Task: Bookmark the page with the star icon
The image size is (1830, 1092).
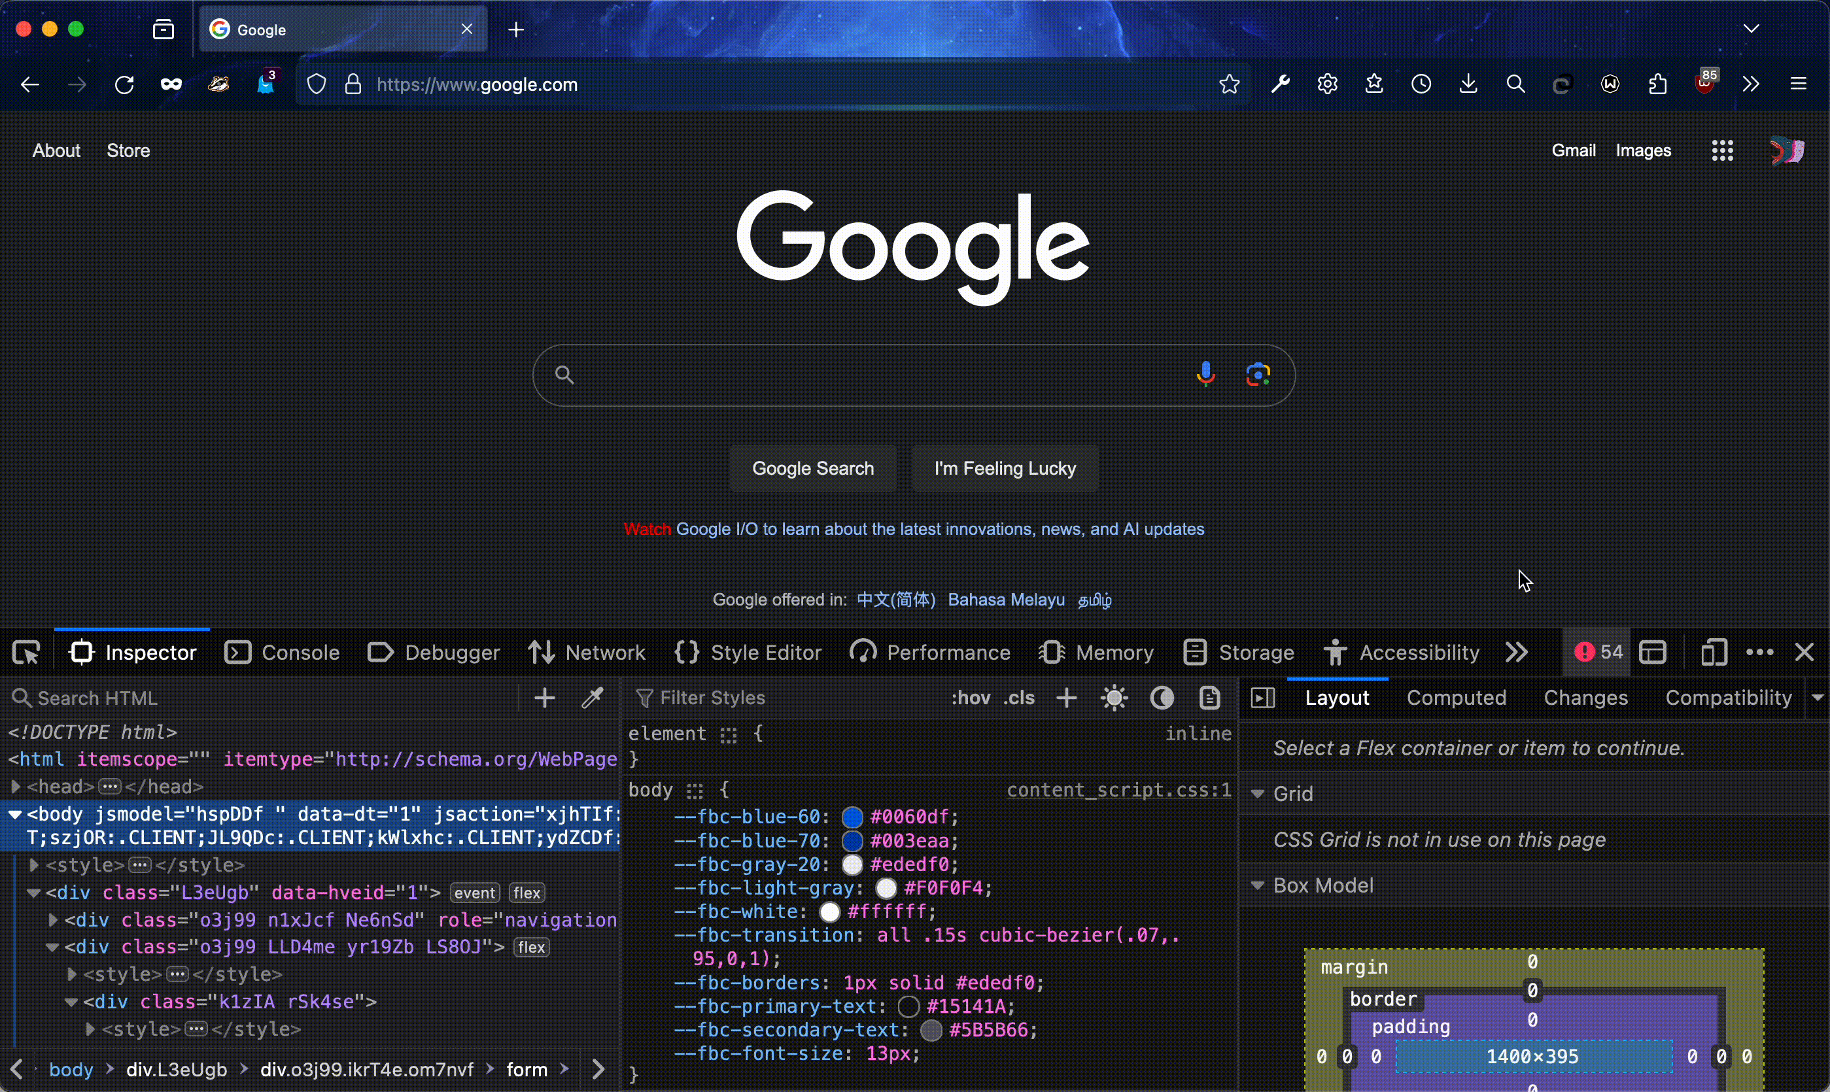Action: [1229, 84]
